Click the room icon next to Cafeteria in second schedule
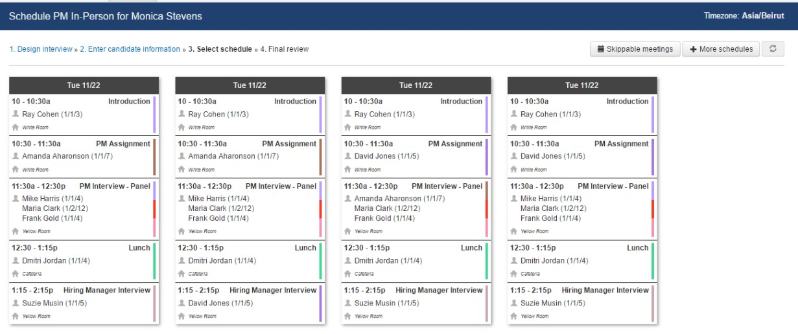The image size is (798, 334). (182, 274)
